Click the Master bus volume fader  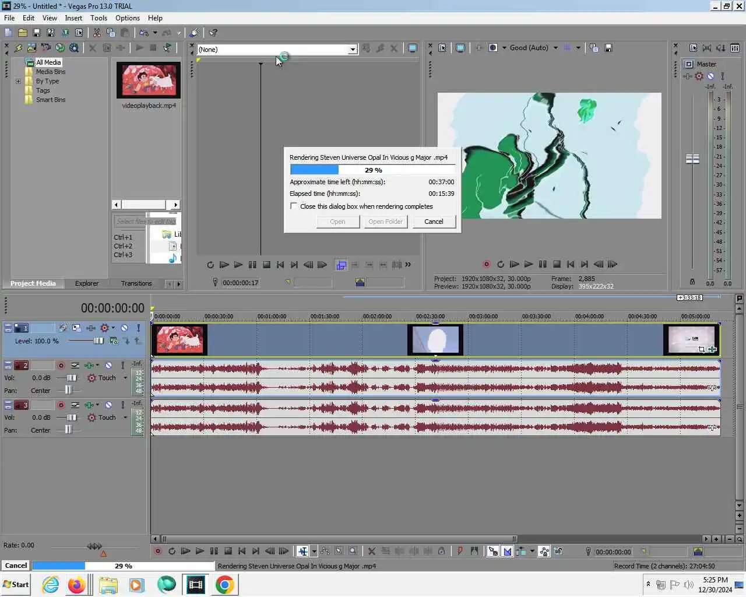click(x=692, y=159)
